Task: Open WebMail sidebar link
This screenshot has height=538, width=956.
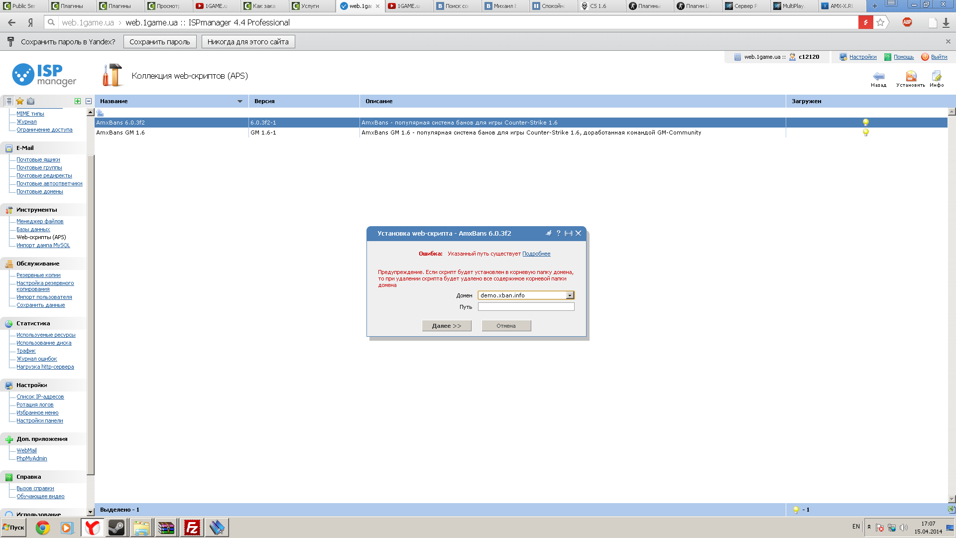Action: (26, 450)
